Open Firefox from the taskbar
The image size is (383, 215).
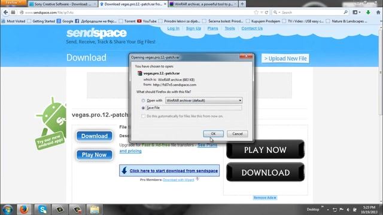click(x=24, y=210)
